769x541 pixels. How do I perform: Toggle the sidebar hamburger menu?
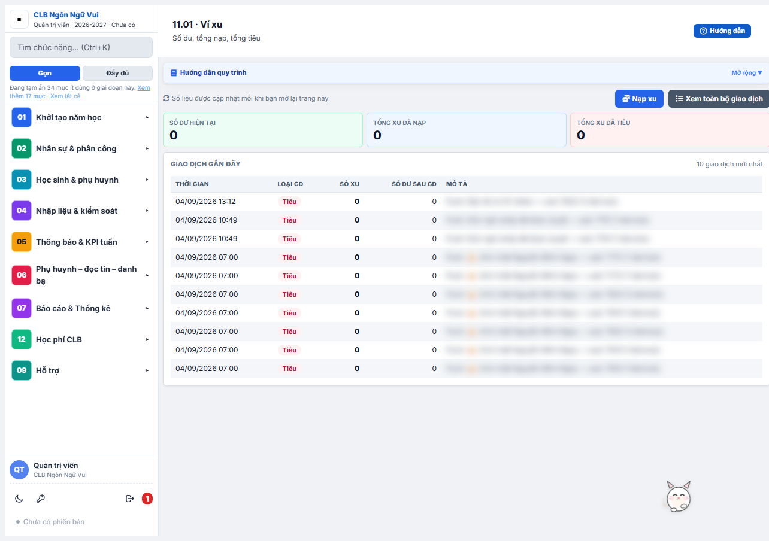[19, 19]
